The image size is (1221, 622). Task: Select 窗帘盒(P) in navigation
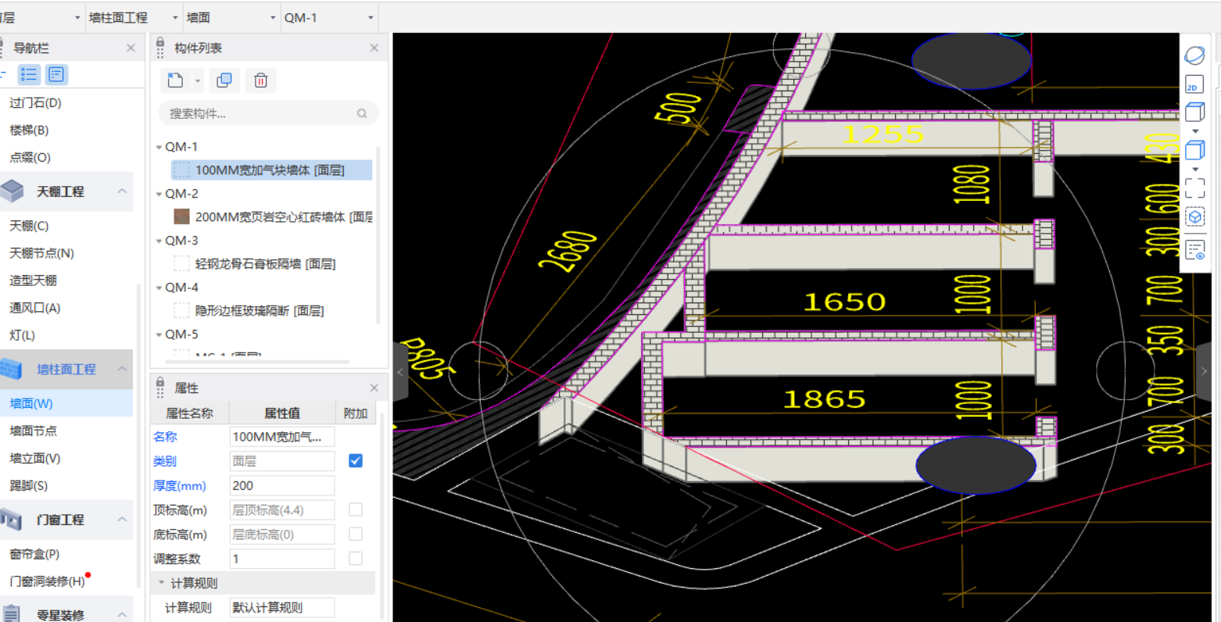[34, 553]
